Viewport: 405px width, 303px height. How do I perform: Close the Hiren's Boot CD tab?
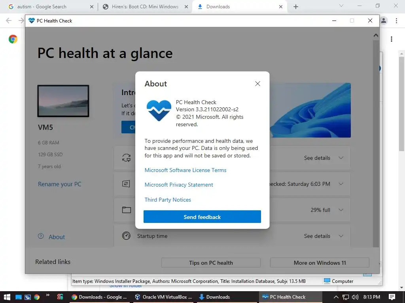tap(186, 7)
